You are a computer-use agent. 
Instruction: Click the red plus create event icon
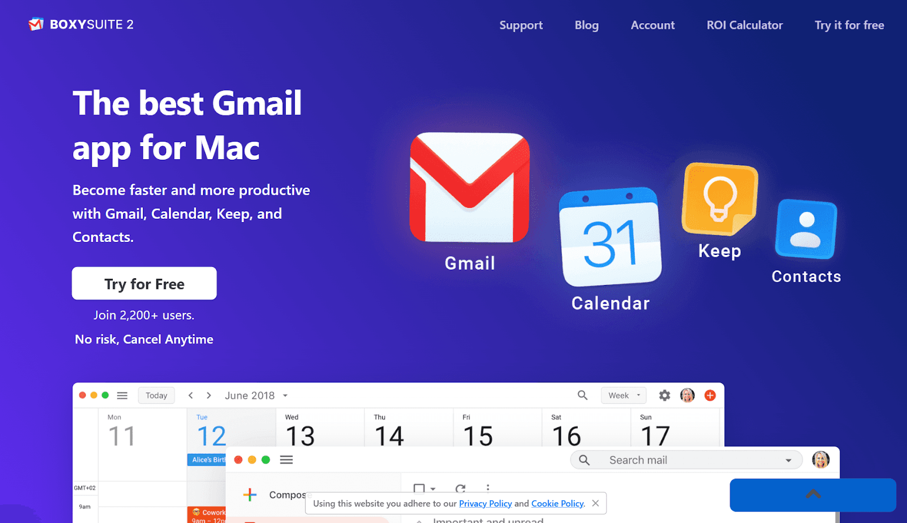coord(710,396)
